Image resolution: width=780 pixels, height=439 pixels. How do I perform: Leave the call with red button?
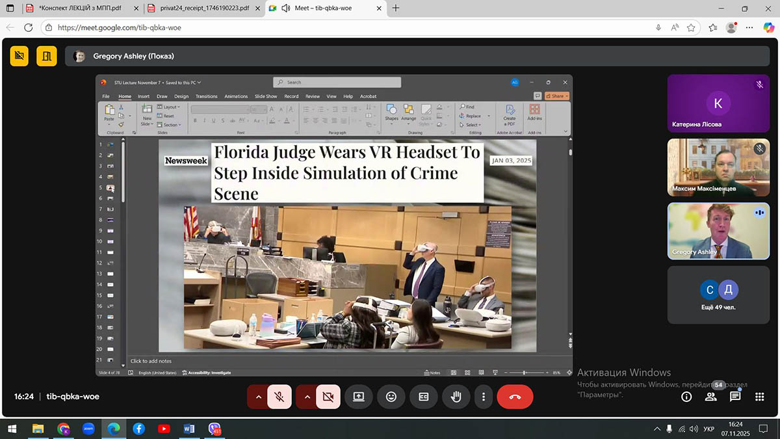[x=515, y=396]
